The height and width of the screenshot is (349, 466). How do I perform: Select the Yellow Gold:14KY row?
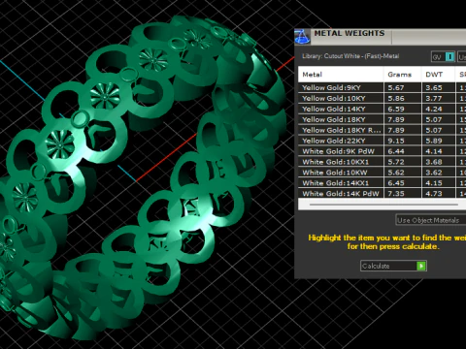[382, 109]
